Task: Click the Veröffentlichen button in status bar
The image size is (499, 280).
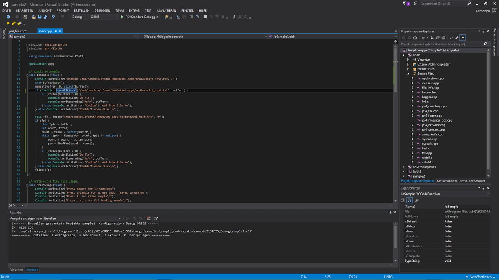Action: tap(480, 276)
